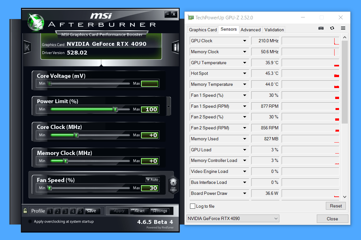Click the Fan Speed slider handle
Viewport: 361px width, 240px height.
pyautogui.click(x=49, y=188)
